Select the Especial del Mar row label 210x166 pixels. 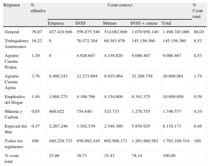click(x=16, y=129)
